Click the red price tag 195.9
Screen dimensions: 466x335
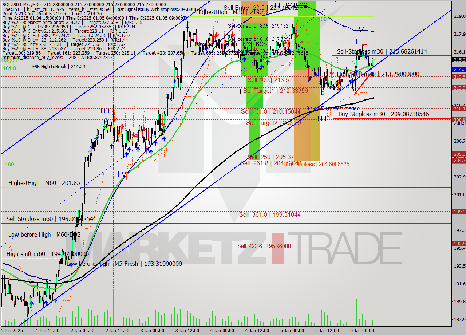[459, 243]
